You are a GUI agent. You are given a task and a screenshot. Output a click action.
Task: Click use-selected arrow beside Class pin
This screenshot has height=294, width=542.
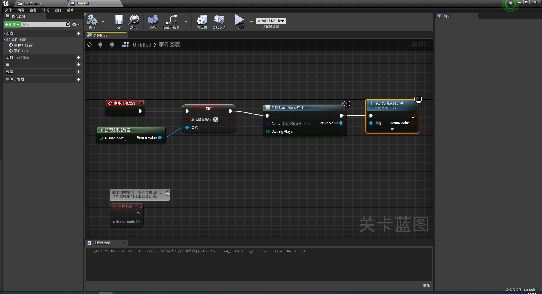(x=305, y=123)
